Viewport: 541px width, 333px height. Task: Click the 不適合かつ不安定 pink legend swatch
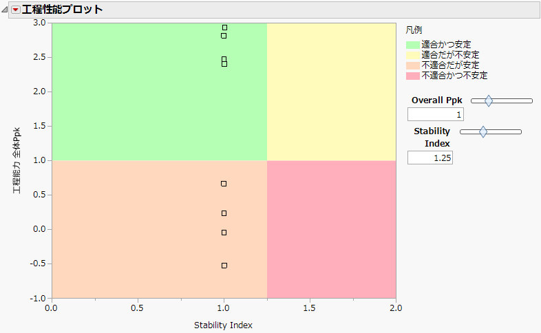coord(412,76)
